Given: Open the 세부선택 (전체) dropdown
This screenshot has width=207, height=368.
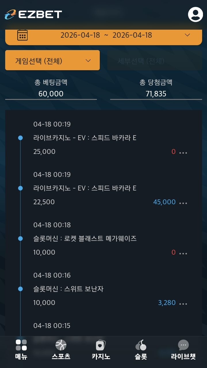Looking at the screenshot, I should pyautogui.click(x=155, y=61).
